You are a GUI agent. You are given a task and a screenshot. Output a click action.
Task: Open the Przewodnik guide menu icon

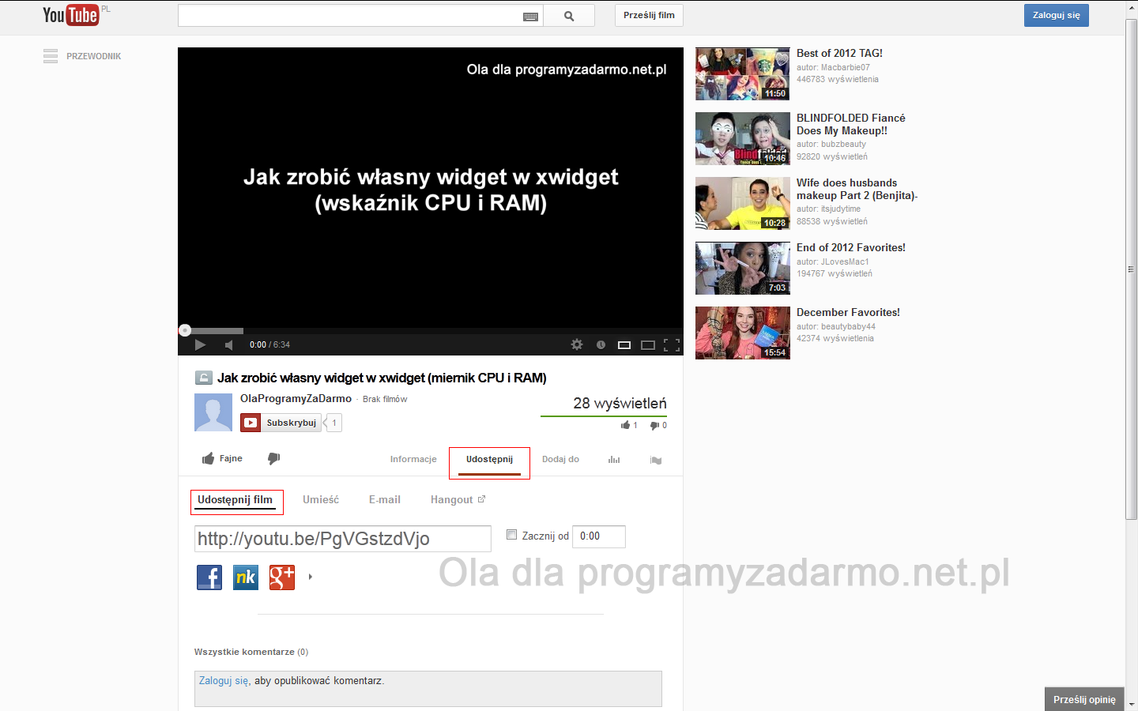51,56
